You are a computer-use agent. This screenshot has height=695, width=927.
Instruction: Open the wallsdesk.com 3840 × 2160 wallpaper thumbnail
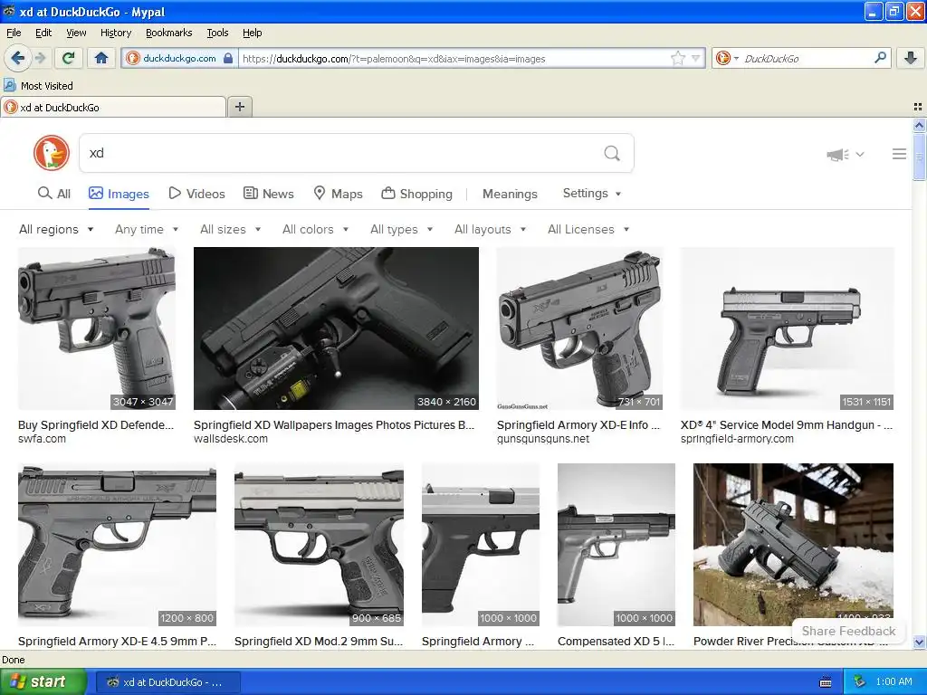point(336,328)
